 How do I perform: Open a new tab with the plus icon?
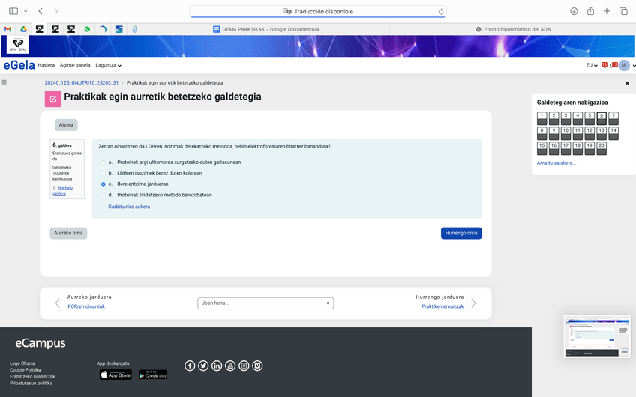(x=607, y=11)
